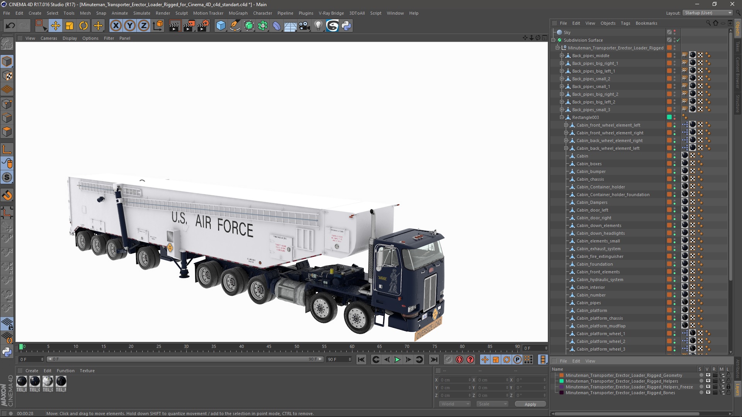Toggle Helpers_Freeze layer lock
The height and width of the screenshot is (417, 742).
click(x=728, y=386)
